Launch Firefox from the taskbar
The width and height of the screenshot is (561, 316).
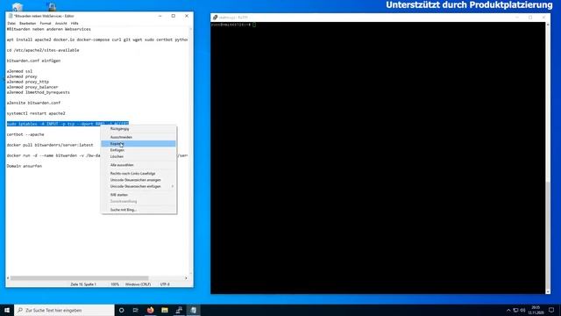point(150,310)
